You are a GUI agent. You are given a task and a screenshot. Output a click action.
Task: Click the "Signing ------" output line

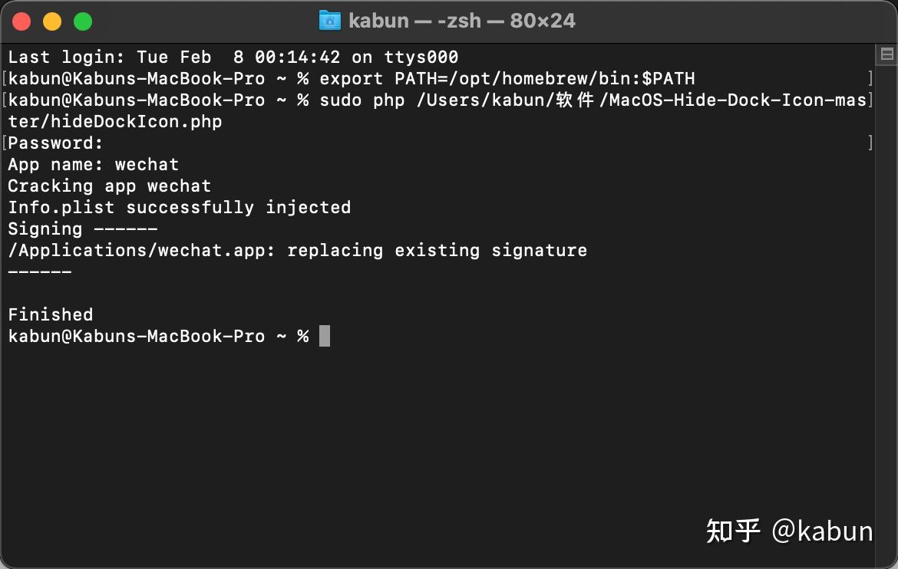click(x=83, y=229)
